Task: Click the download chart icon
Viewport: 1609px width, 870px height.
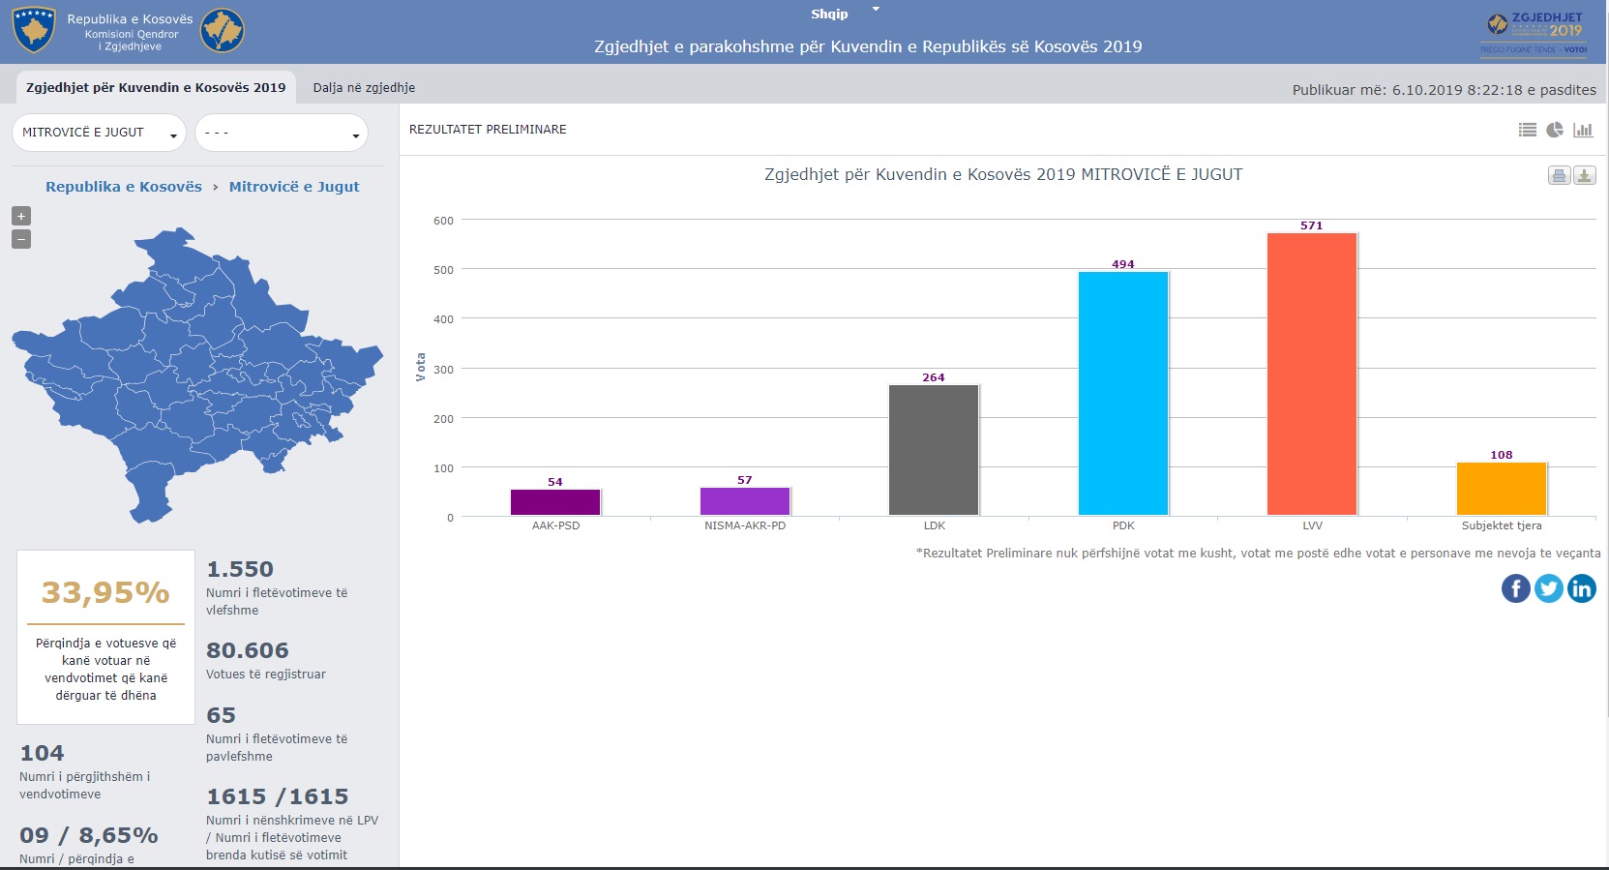Action: 1584,175
